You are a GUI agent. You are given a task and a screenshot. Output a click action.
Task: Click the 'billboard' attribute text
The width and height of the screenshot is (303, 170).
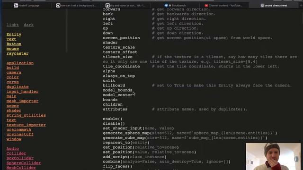click(x=114, y=85)
